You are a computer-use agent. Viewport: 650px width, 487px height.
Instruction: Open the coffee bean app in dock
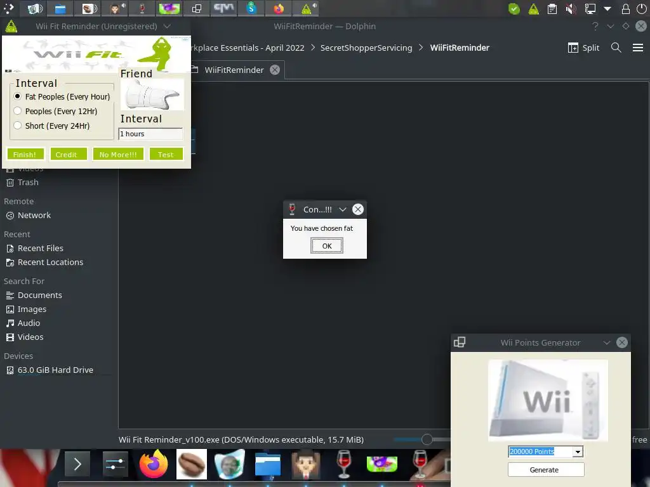192,464
